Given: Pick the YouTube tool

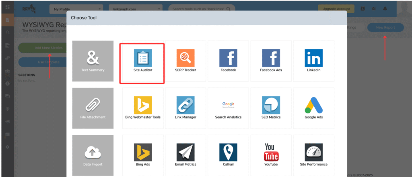Looking at the screenshot, I should (x=271, y=155).
